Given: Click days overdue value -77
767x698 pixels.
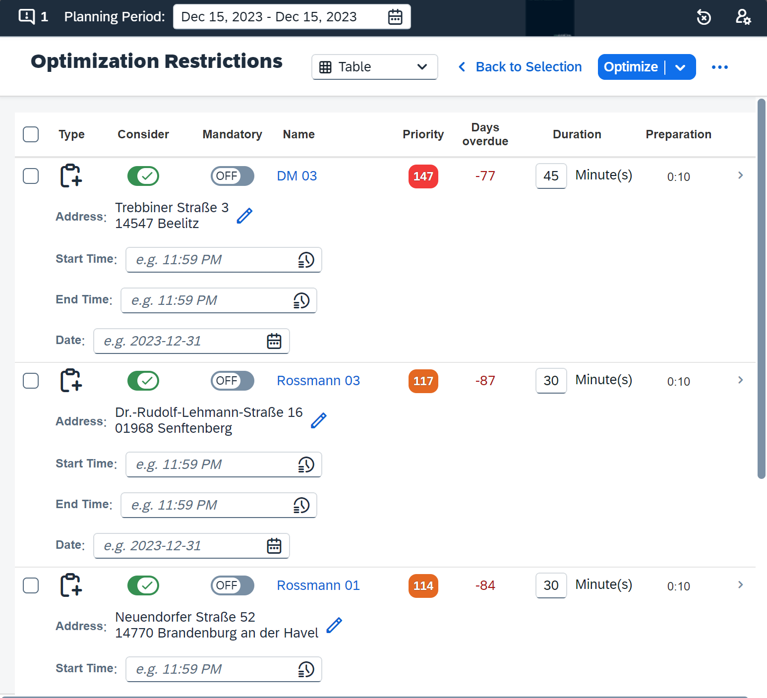Looking at the screenshot, I should click(x=485, y=176).
